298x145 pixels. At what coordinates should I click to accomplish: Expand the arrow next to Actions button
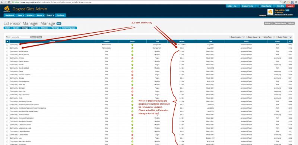coord(273,23)
